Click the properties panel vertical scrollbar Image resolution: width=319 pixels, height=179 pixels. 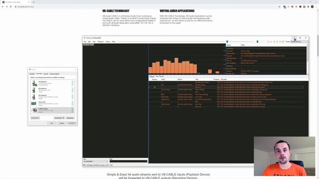coord(308,59)
